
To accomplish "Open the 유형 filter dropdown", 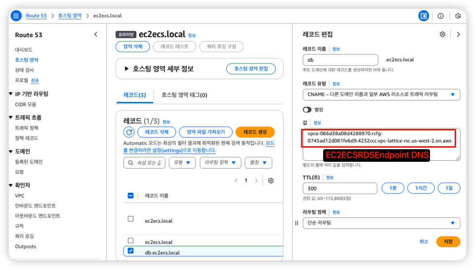I will coord(182,163).
